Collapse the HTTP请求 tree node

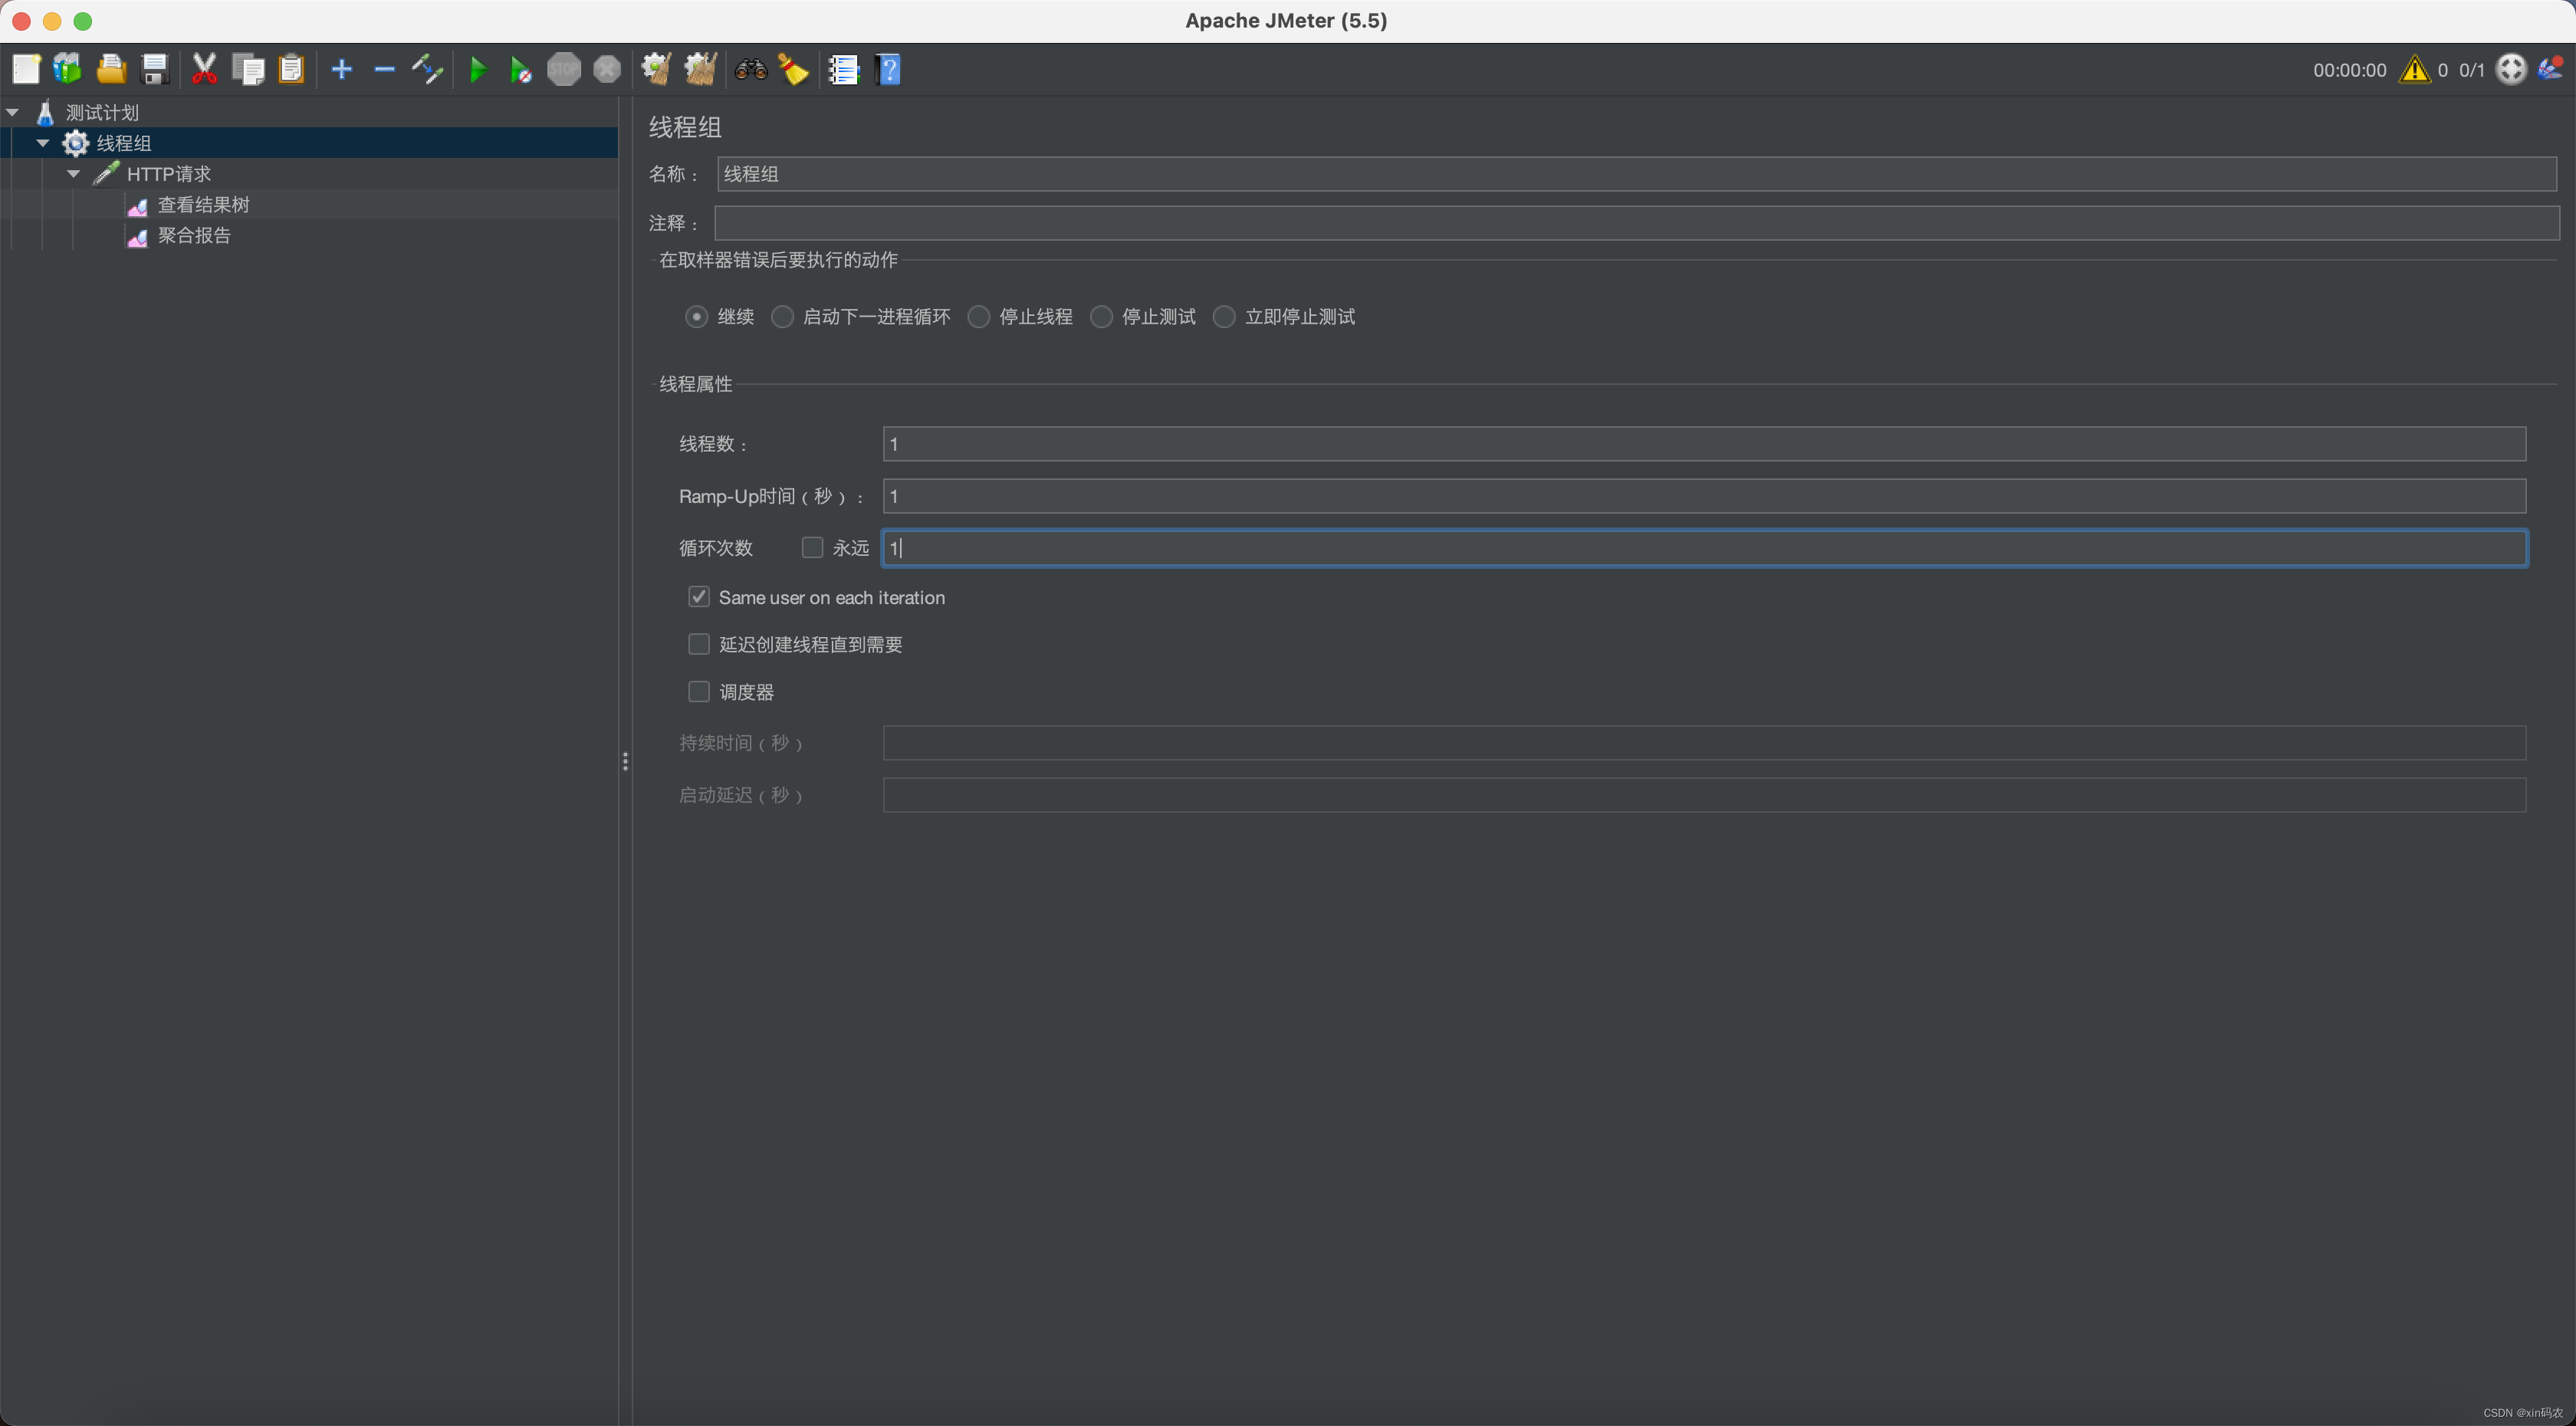pyautogui.click(x=73, y=173)
